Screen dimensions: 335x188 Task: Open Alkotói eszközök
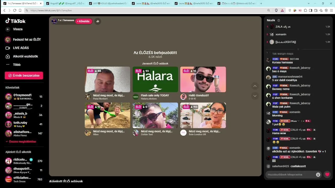point(22,56)
